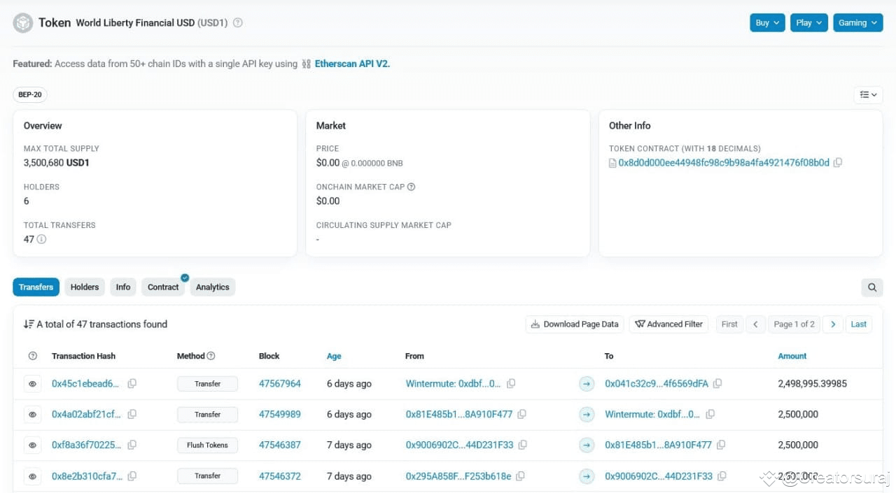This screenshot has height=493, width=896.
Task: Jump to the Last page
Action: tap(859, 324)
